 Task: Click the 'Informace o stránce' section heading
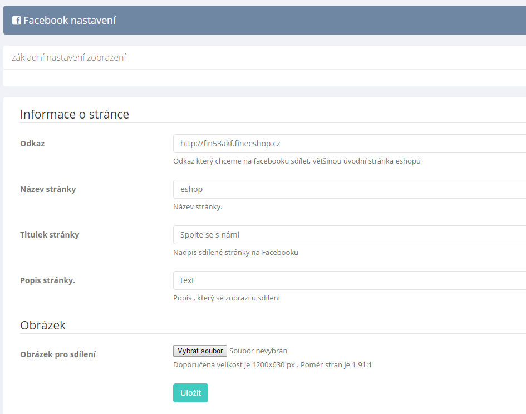pos(75,115)
